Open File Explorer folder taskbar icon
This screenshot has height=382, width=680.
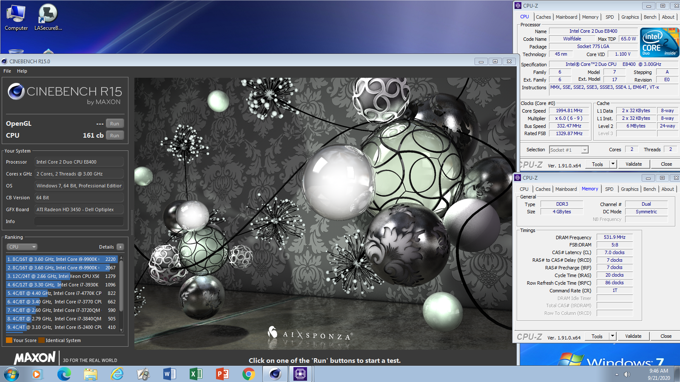(x=91, y=374)
